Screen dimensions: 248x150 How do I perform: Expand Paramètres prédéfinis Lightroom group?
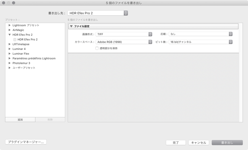(x=9, y=58)
